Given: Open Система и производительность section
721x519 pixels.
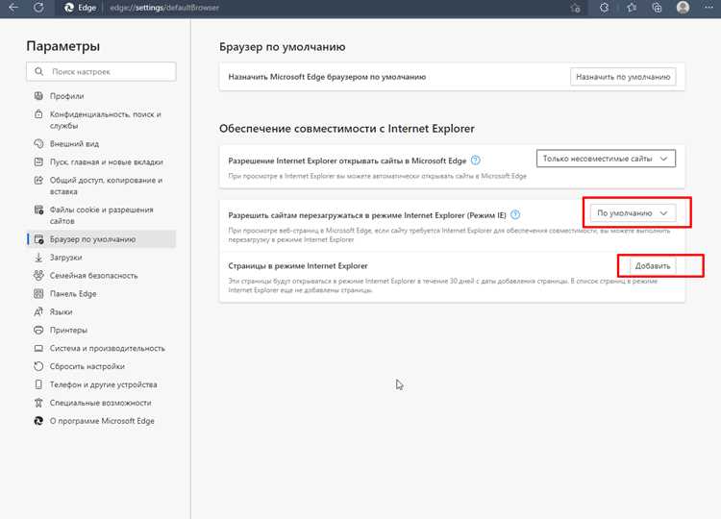Looking at the screenshot, I should click(101, 349).
